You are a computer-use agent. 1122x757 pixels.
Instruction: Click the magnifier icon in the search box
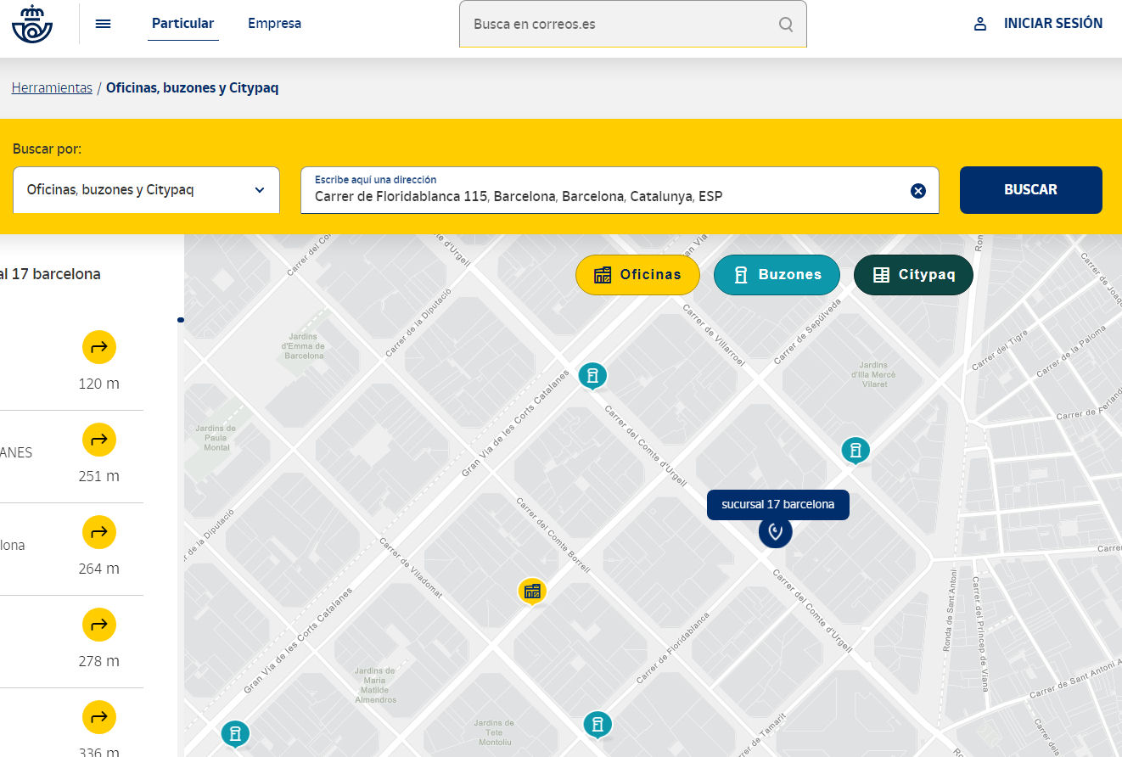(786, 24)
